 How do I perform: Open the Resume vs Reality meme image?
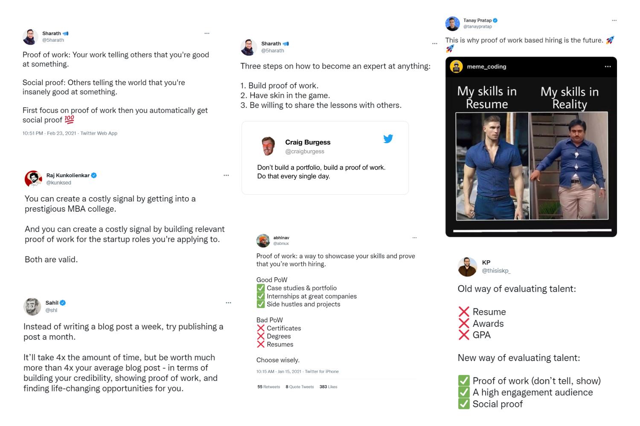(532, 166)
